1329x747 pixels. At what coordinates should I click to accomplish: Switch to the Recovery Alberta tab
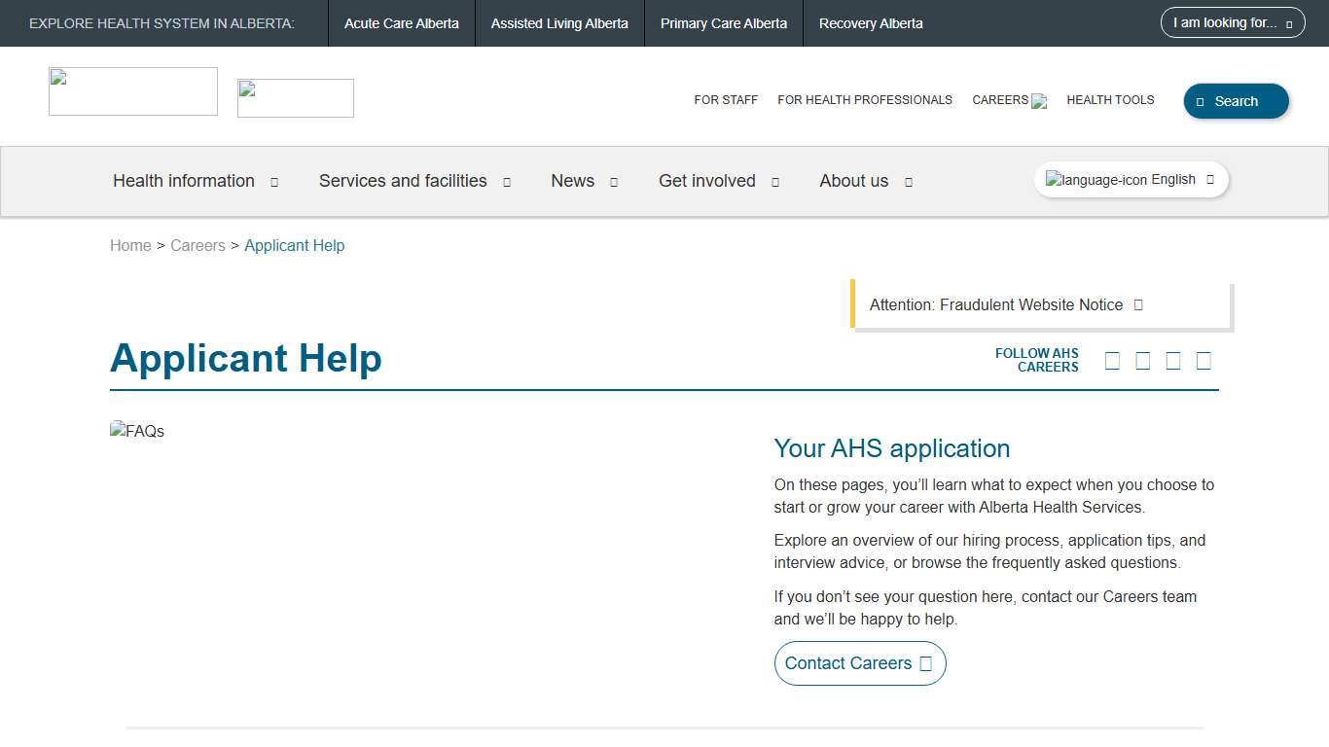(x=870, y=22)
